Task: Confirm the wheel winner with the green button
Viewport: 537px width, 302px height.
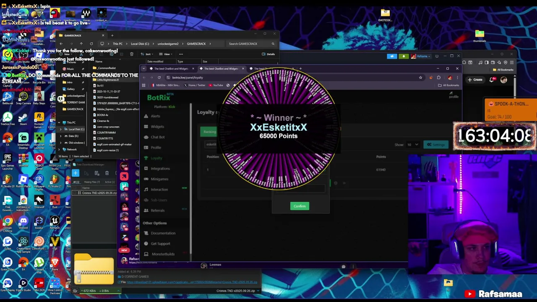Action: (300, 206)
